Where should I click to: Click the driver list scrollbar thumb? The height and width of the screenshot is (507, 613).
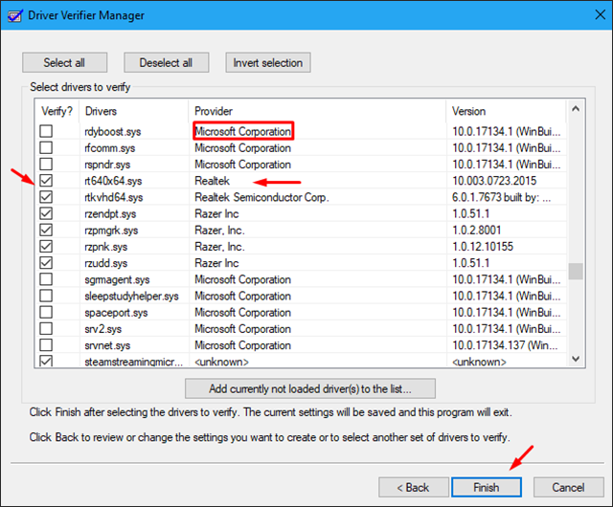click(x=576, y=271)
